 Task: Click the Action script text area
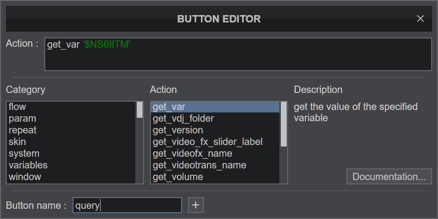coord(238,54)
